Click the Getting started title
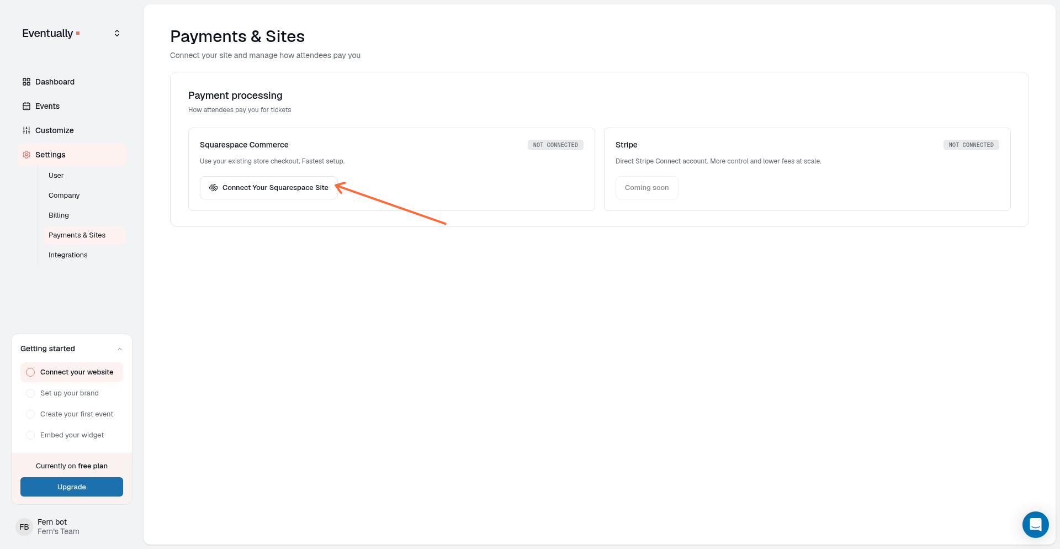 pos(47,349)
